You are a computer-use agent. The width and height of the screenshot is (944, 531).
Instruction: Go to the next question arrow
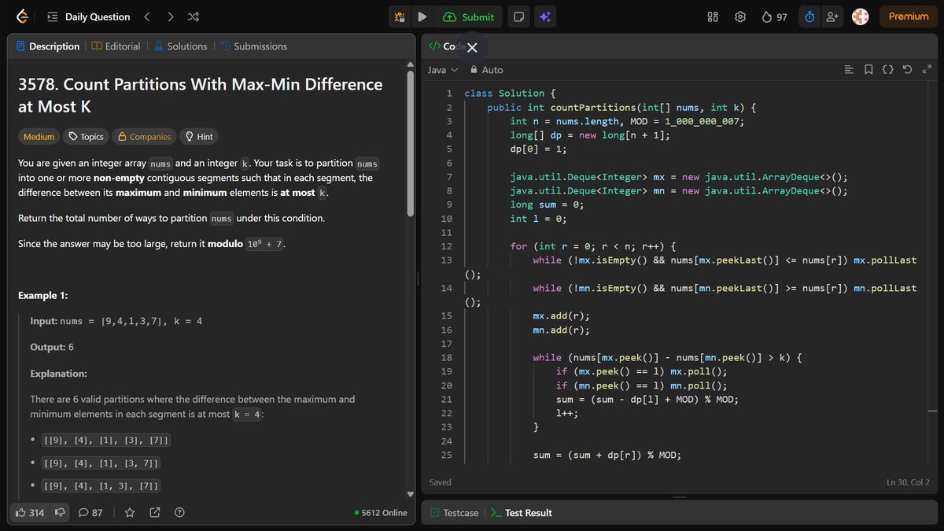pos(171,17)
